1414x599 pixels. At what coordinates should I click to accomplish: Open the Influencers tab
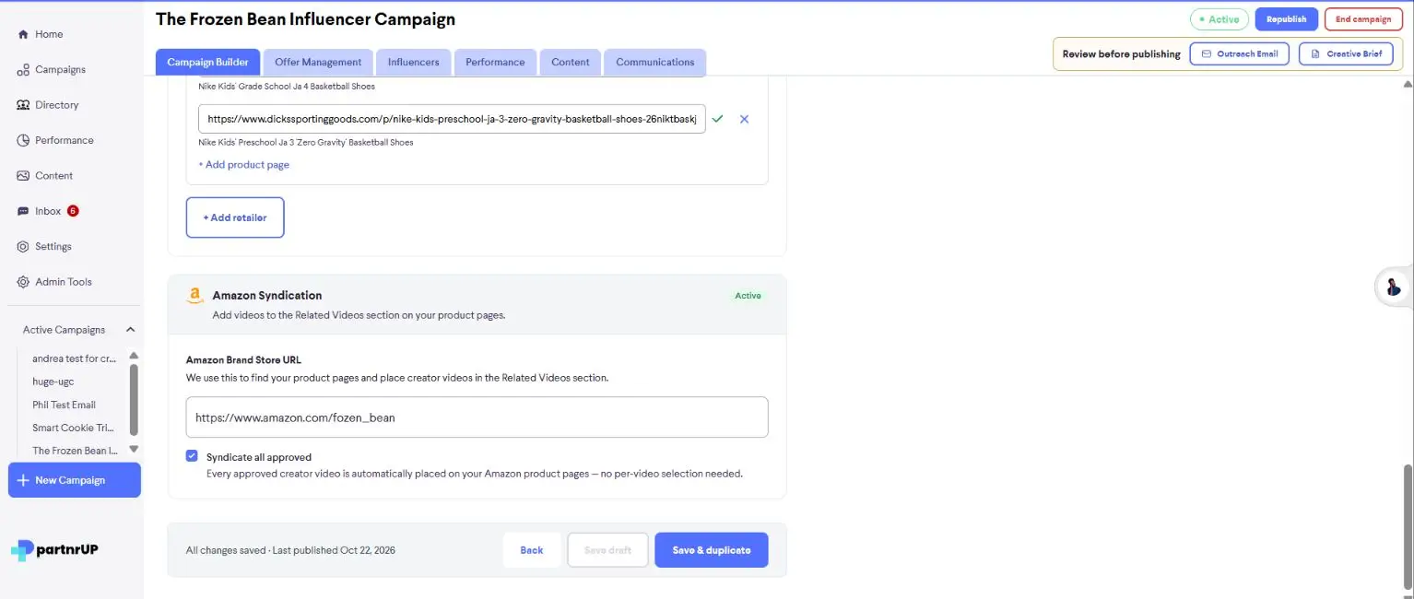pyautogui.click(x=414, y=62)
